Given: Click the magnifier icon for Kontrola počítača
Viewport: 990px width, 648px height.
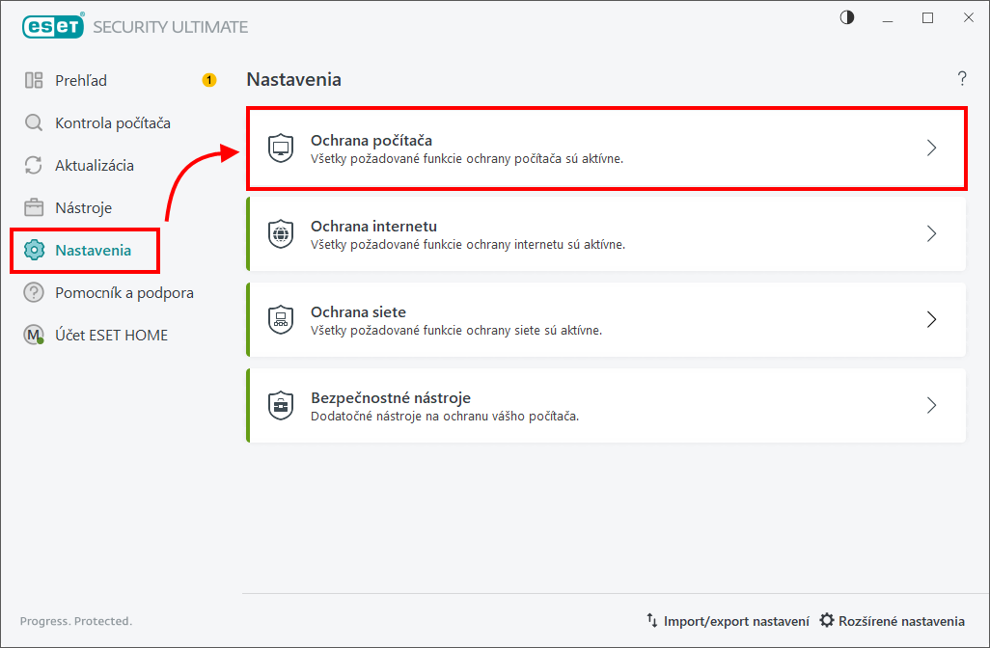Looking at the screenshot, I should tap(34, 122).
